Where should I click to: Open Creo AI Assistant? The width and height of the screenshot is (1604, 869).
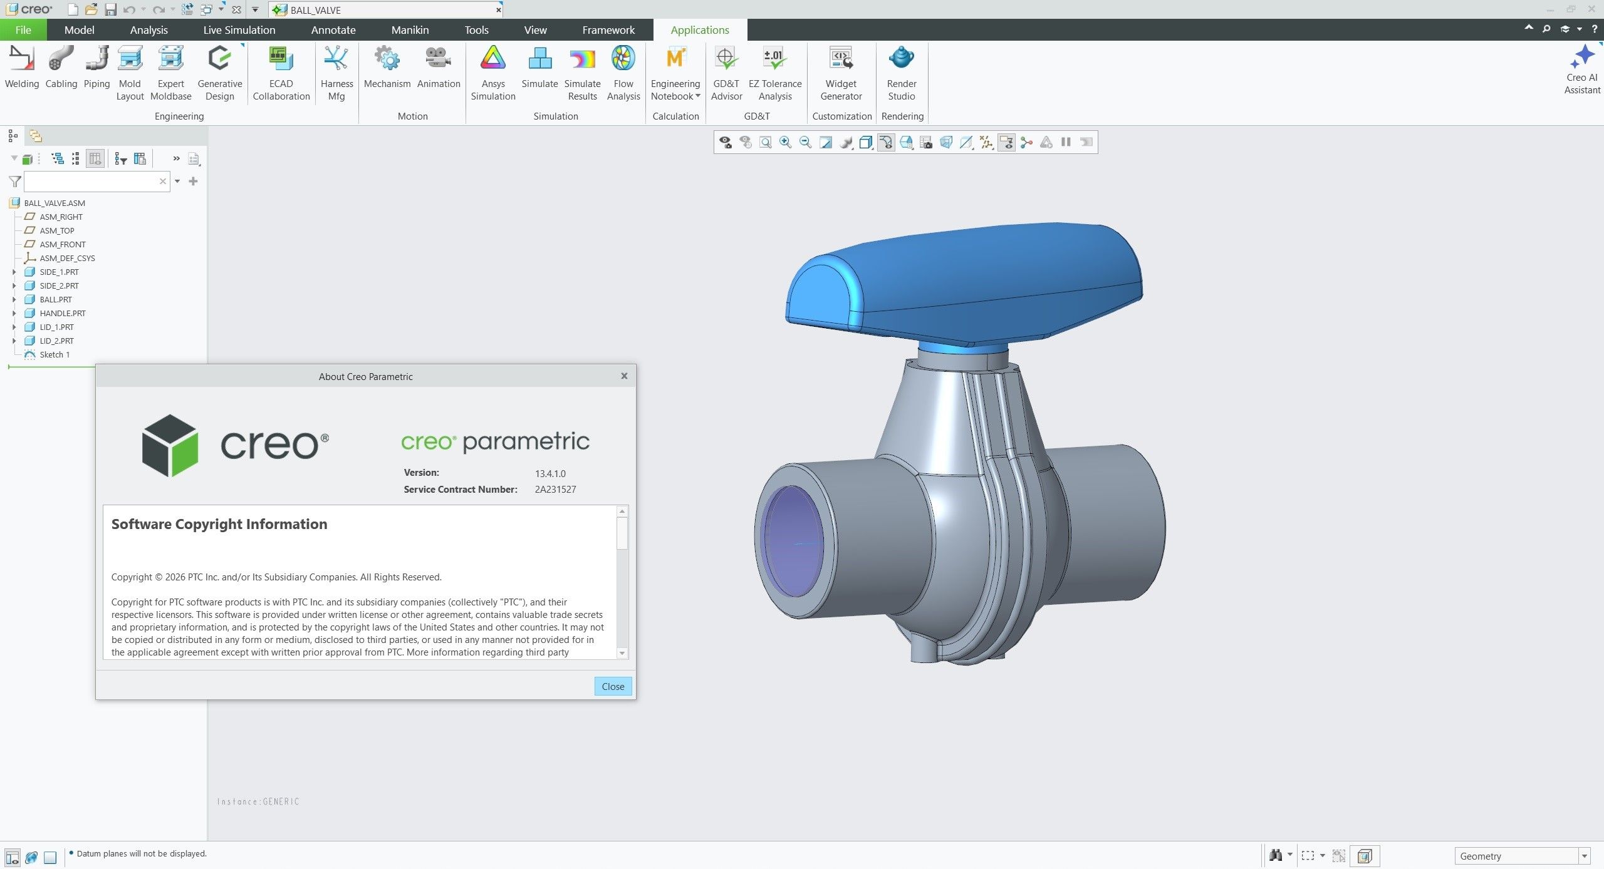1582,69
